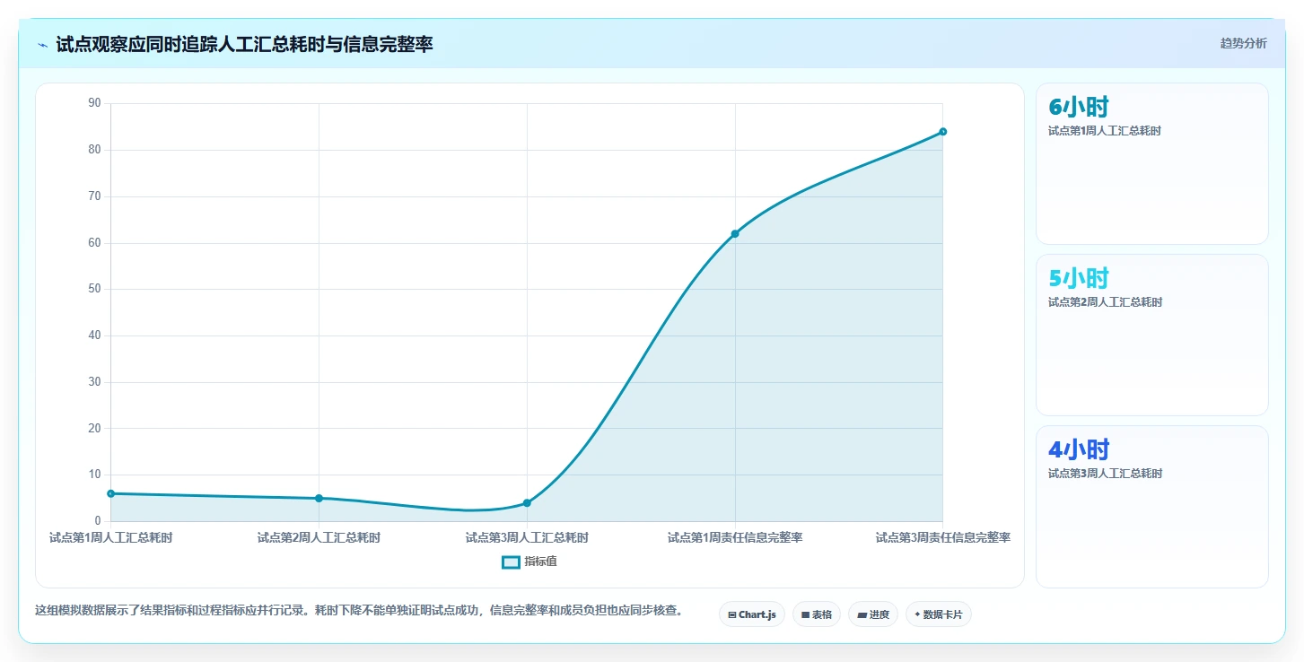The height and width of the screenshot is (662, 1304).
Task: Toggle the 指标值 legend color box
Action: pos(511,562)
